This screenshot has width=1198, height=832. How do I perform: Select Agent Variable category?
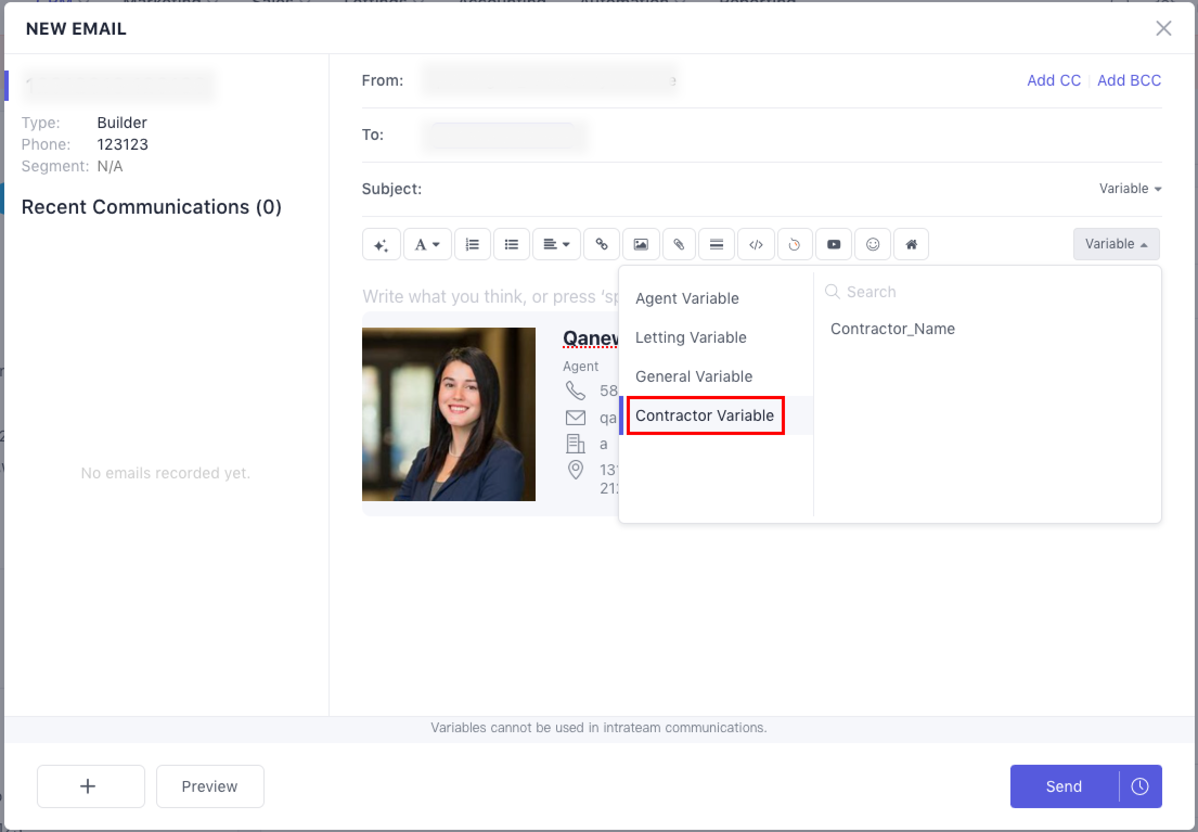pyautogui.click(x=687, y=298)
